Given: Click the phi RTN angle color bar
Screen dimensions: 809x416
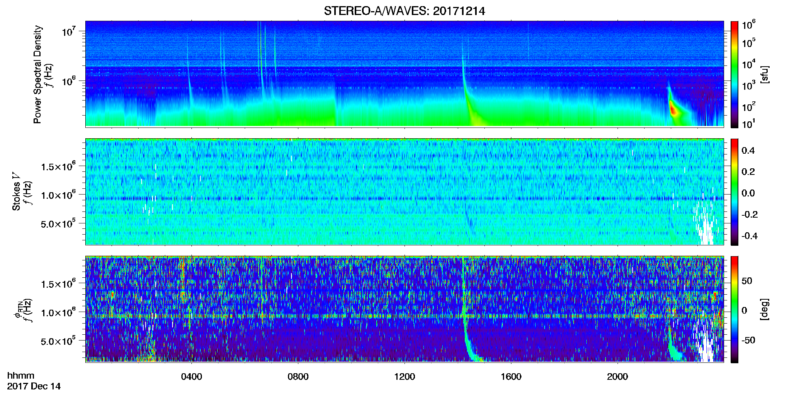Looking at the screenshot, I should [x=735, y=309].
